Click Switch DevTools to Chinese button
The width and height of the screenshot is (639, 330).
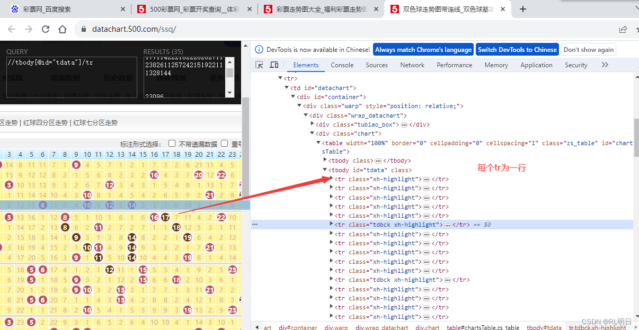[517, 49]
